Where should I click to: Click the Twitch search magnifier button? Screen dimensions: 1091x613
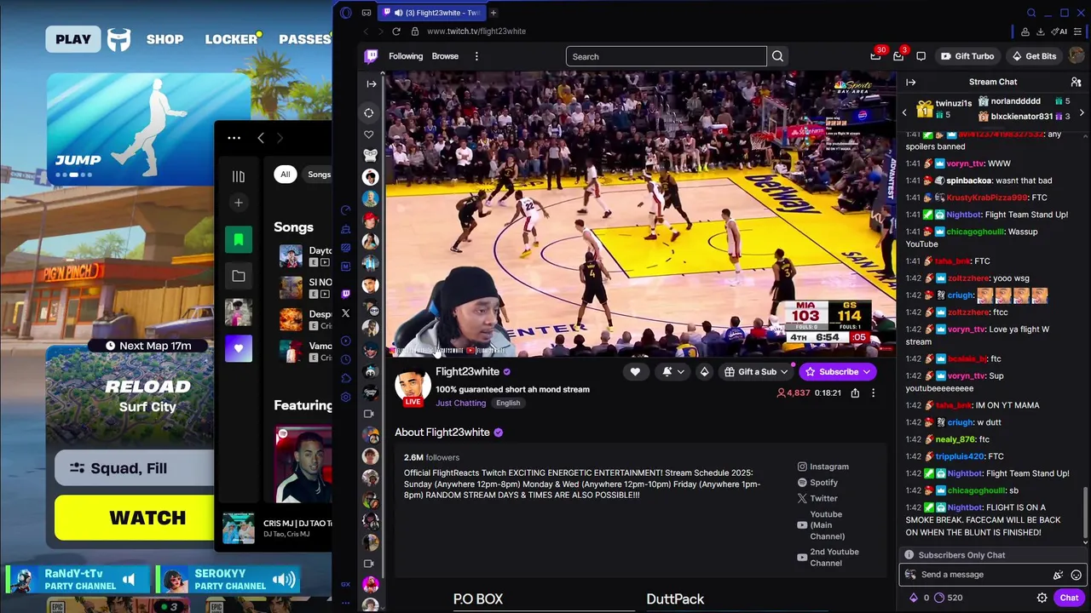tap(777, 56)
